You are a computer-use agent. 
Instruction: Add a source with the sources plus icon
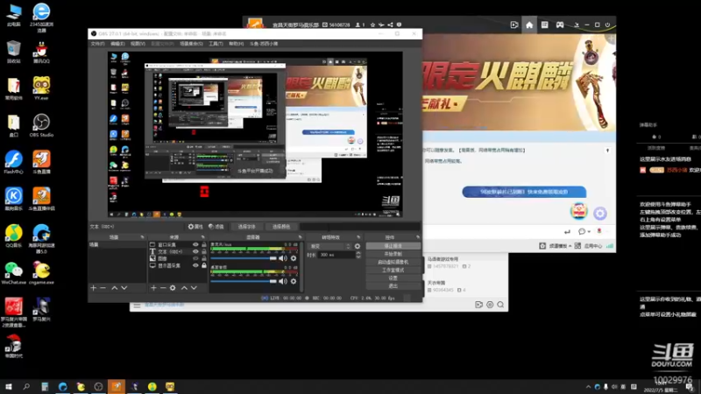pos(153,288)
